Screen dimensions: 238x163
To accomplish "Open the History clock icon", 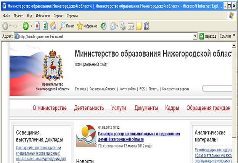I will tap(103, 26).
